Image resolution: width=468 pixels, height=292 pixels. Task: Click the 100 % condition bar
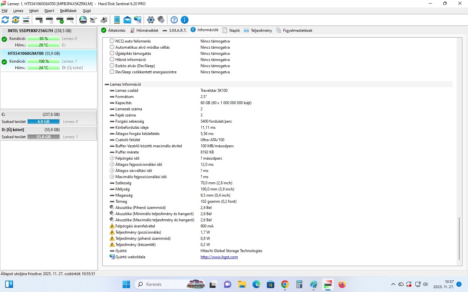[x=44, y=61]
